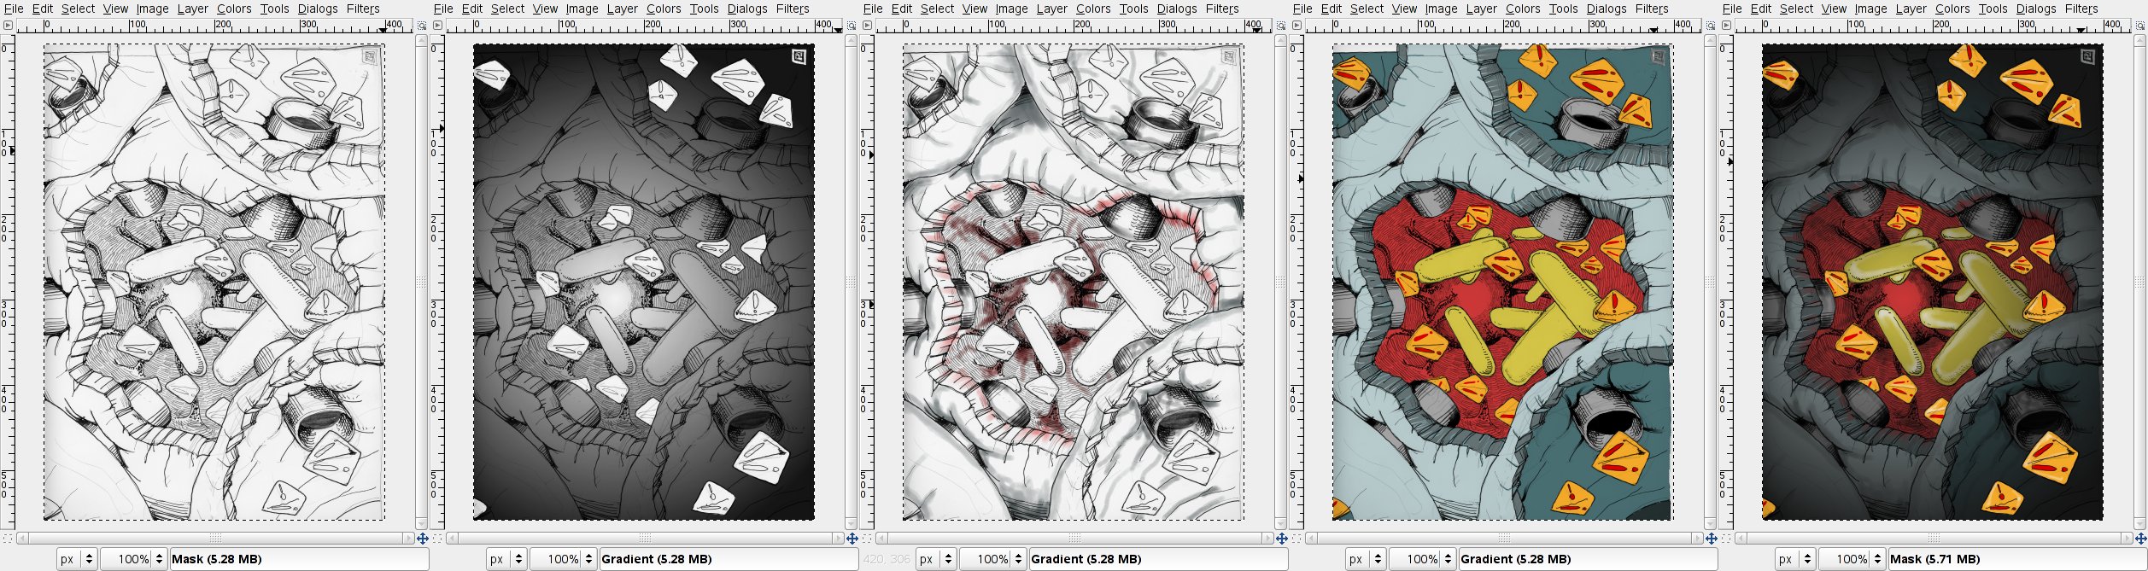Toggle Quick Mask in the third window
Viewport: 2148px width, 571px height.
click(x=867, y=539)
